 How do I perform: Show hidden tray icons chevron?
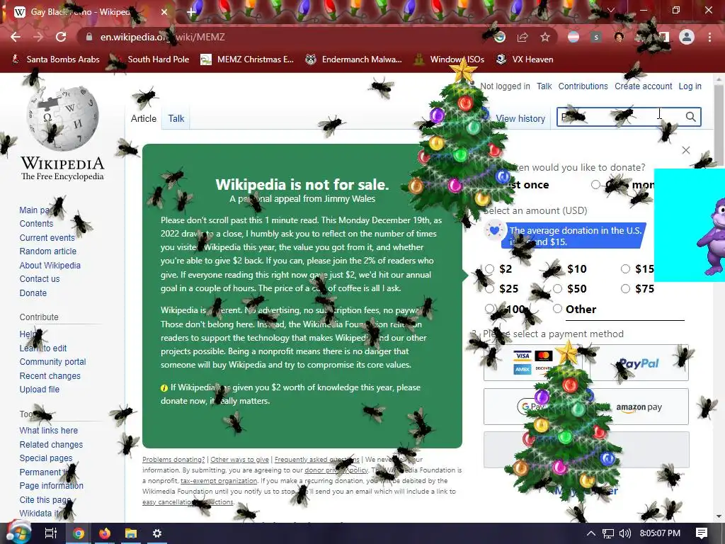click(x=590, y=533)
